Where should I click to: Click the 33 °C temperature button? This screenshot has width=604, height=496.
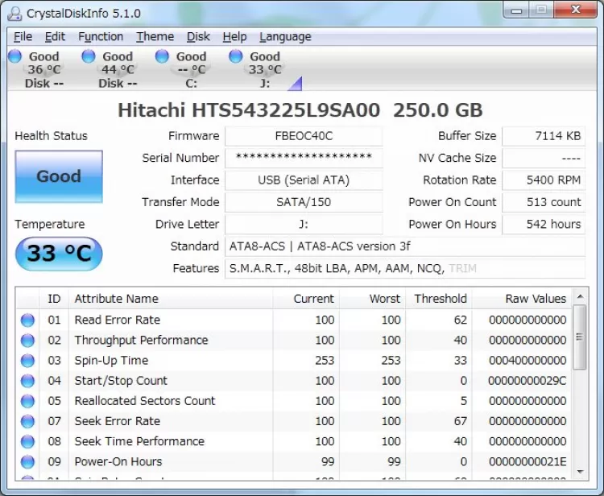pos(59,254)
